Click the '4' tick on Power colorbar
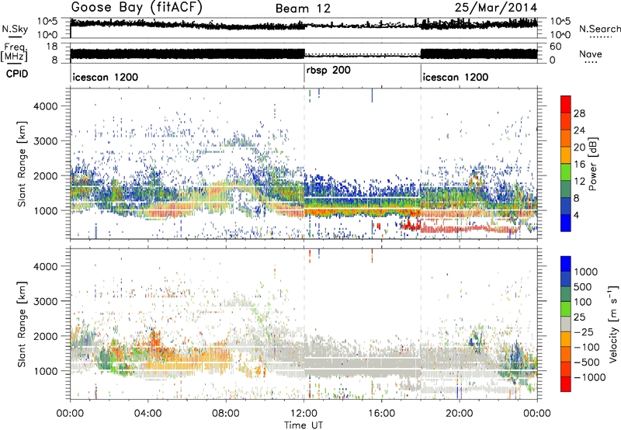 tap(577, 216)
